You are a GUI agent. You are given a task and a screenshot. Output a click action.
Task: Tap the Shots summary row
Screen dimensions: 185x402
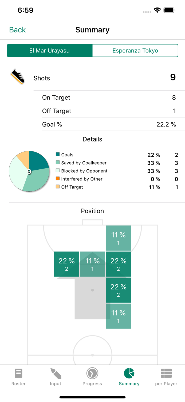pos(92,78)
